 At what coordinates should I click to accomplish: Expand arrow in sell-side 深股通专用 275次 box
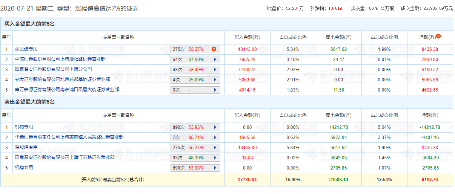click(215, 148)
